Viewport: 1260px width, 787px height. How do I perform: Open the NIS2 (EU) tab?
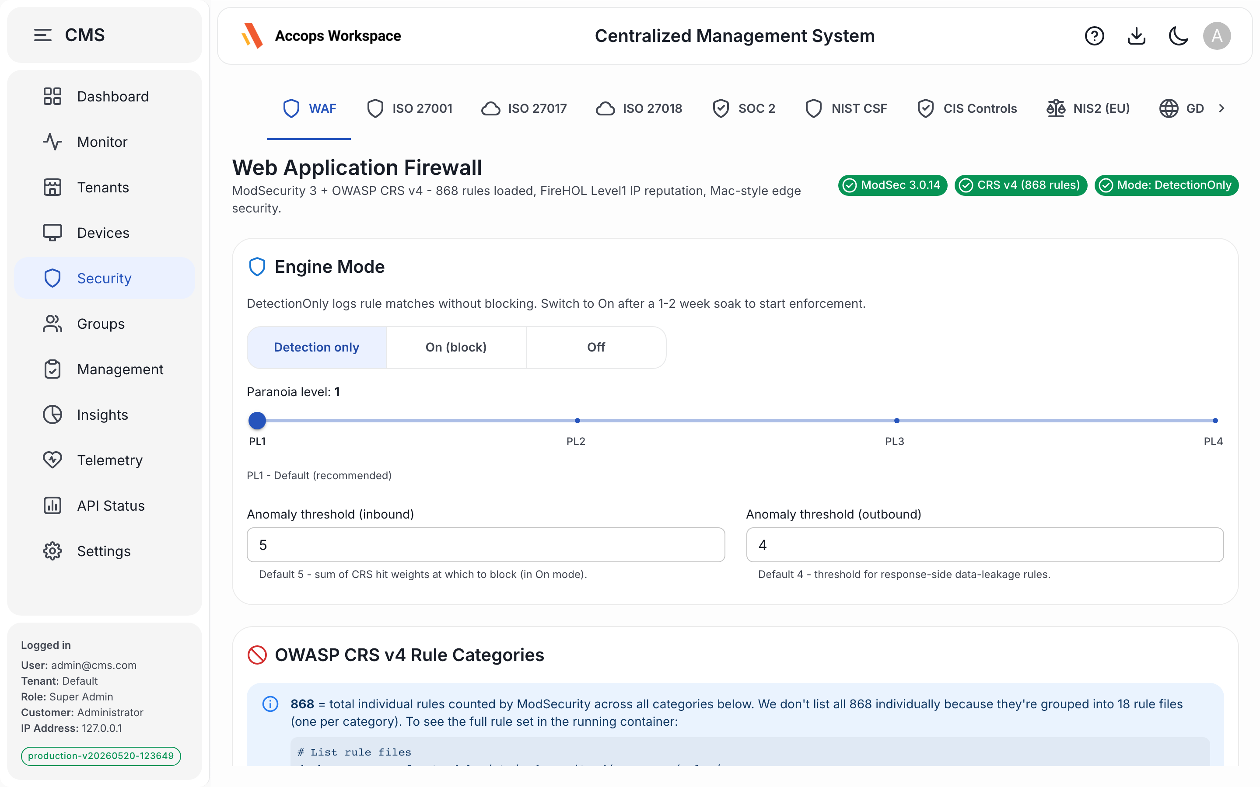point(1088,108)
